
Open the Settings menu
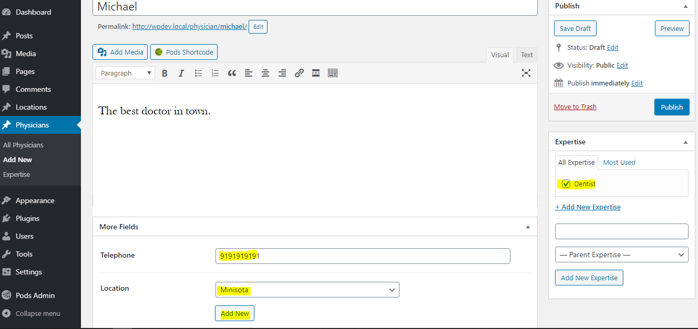(40, 272)
